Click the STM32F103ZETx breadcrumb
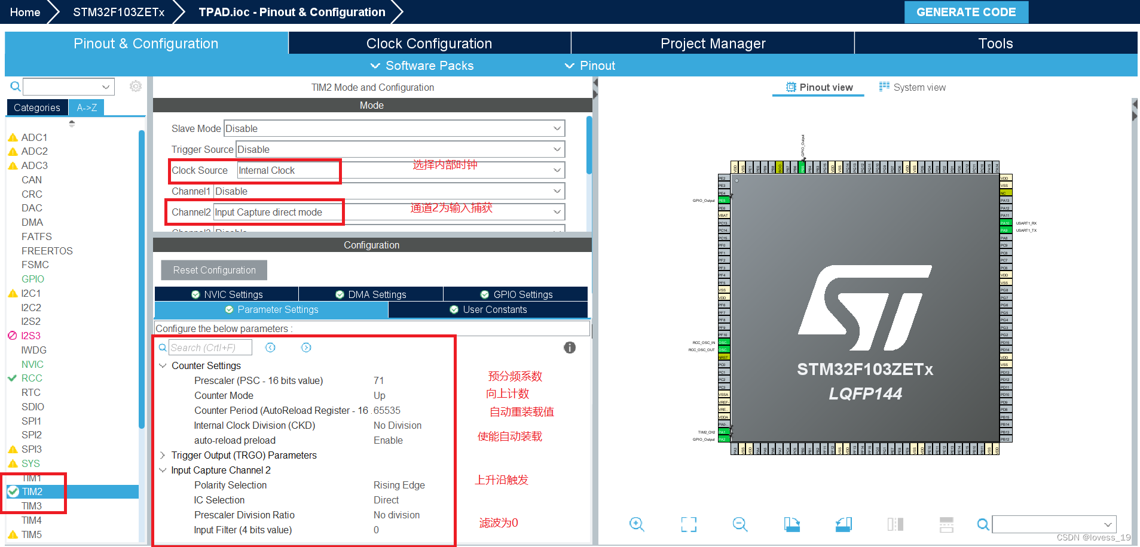 click(x=118, y=12)
